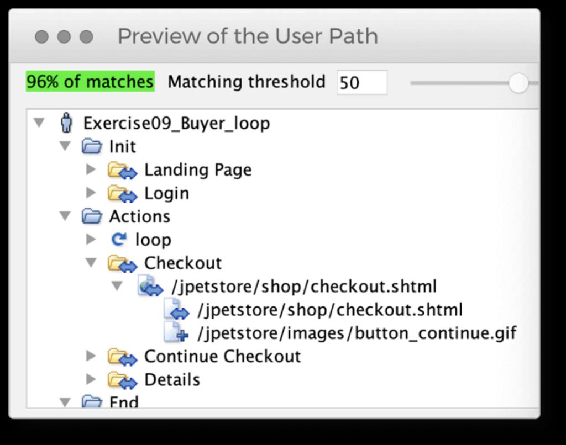Click the Exercise09_Buyer_loop user path icon
This screenshot has height=445, width=566.
point(66,123)
